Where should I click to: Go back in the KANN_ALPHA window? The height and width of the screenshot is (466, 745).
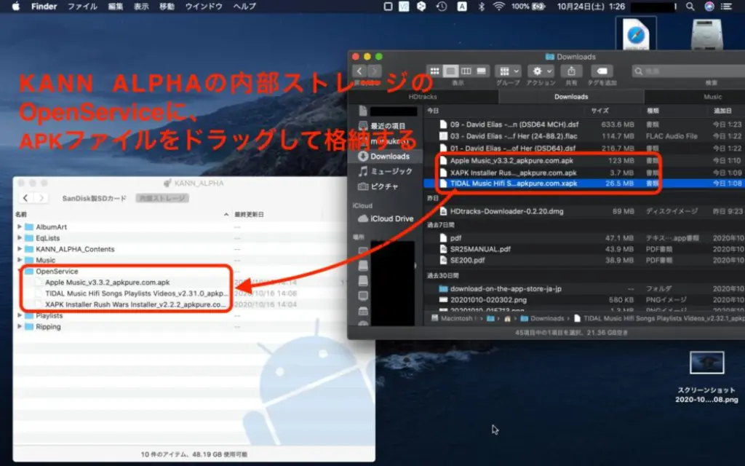tap(25, 198)
